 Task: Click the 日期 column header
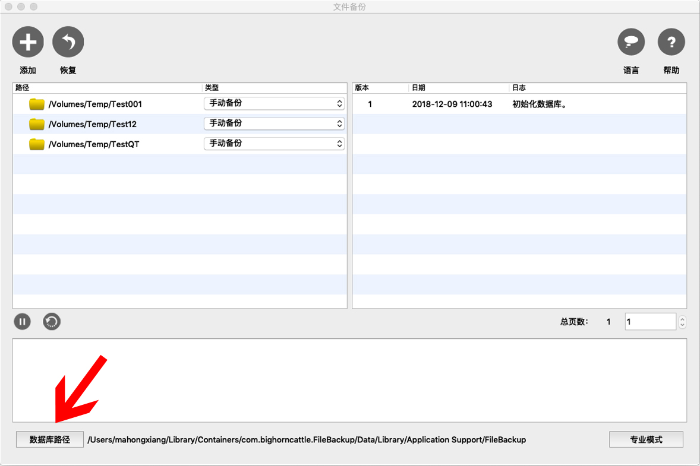coord(459,88)
